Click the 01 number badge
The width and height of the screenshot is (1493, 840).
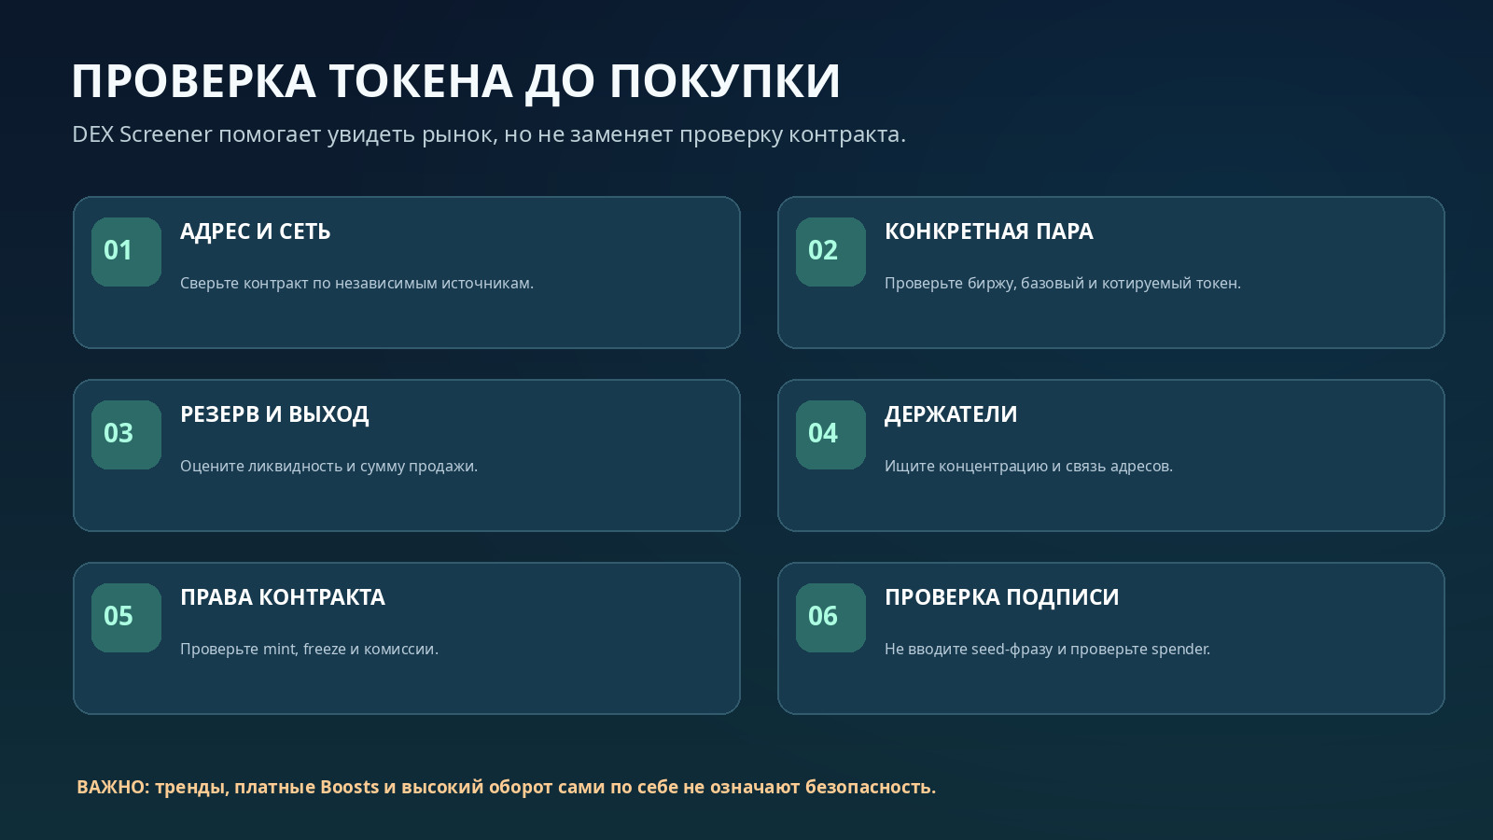pos(126,252)
